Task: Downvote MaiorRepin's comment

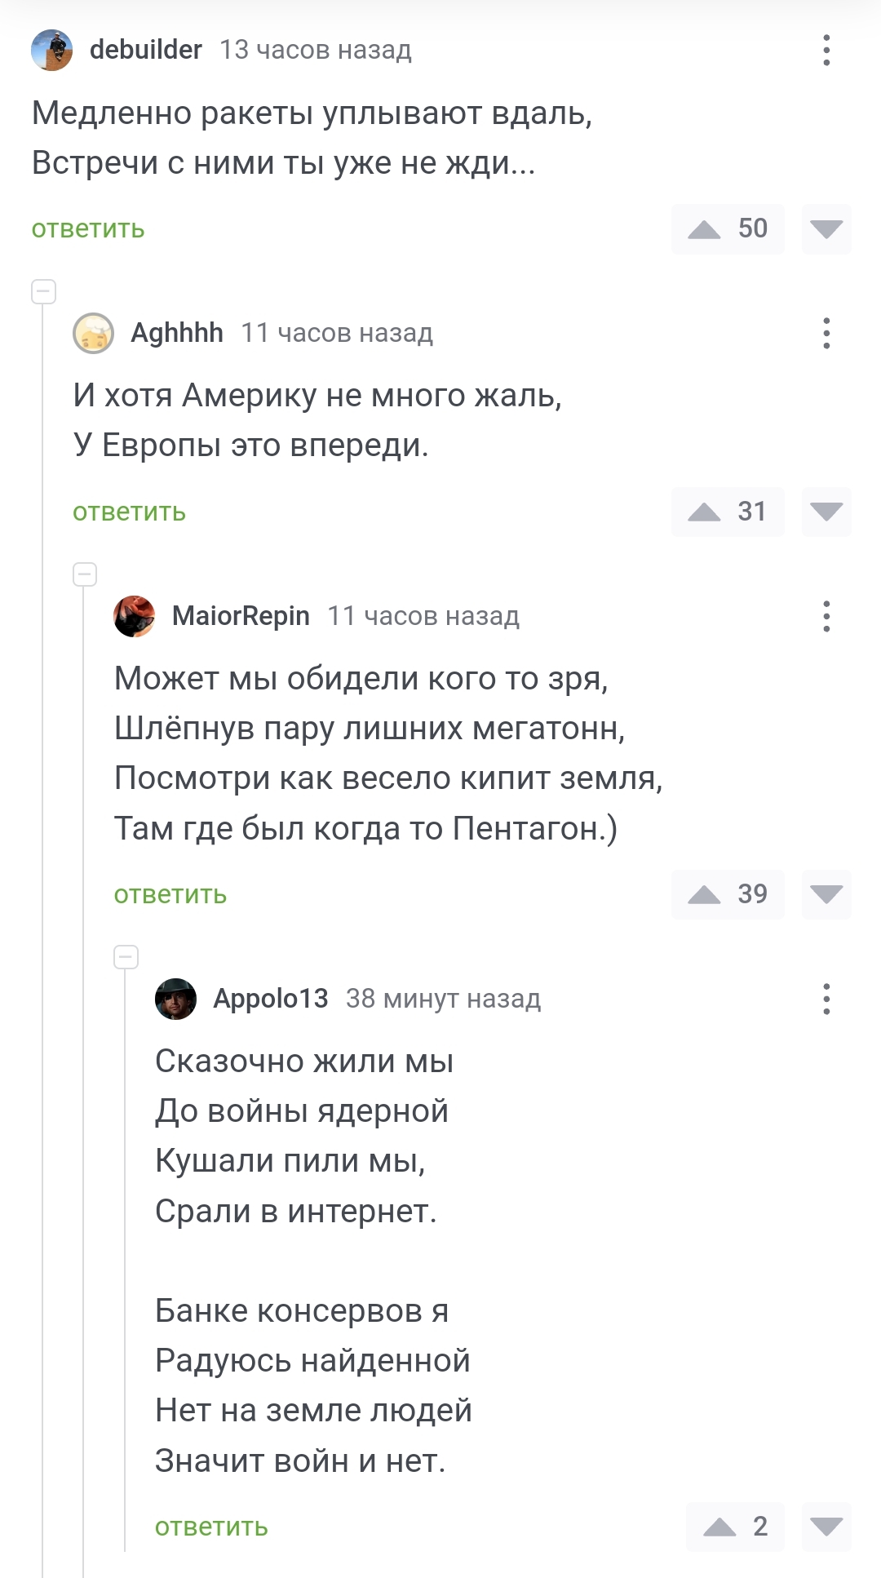Action: pos(826,895)
